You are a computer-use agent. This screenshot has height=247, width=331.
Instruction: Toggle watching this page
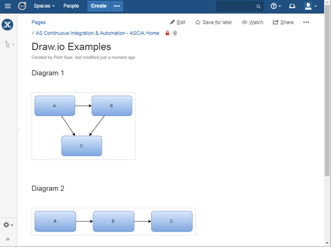pyautogui.click(x=252, y=23)
